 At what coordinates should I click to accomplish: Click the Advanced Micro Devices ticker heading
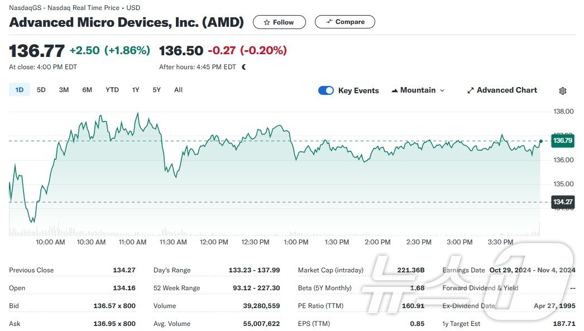pyautogui.click(x=126, y=22)
